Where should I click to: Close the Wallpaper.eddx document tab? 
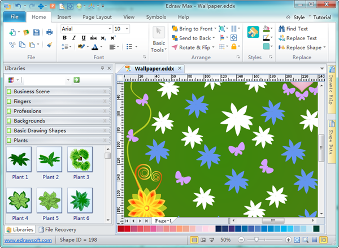coord(180,68)
